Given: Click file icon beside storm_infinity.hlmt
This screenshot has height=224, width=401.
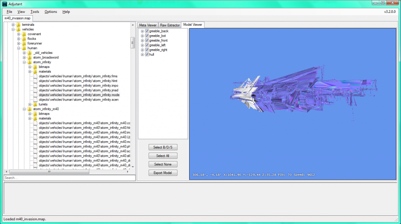Looking at the screenshot, I should 35,81.
